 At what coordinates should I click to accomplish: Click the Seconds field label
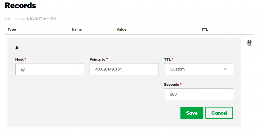coord(172,84)
